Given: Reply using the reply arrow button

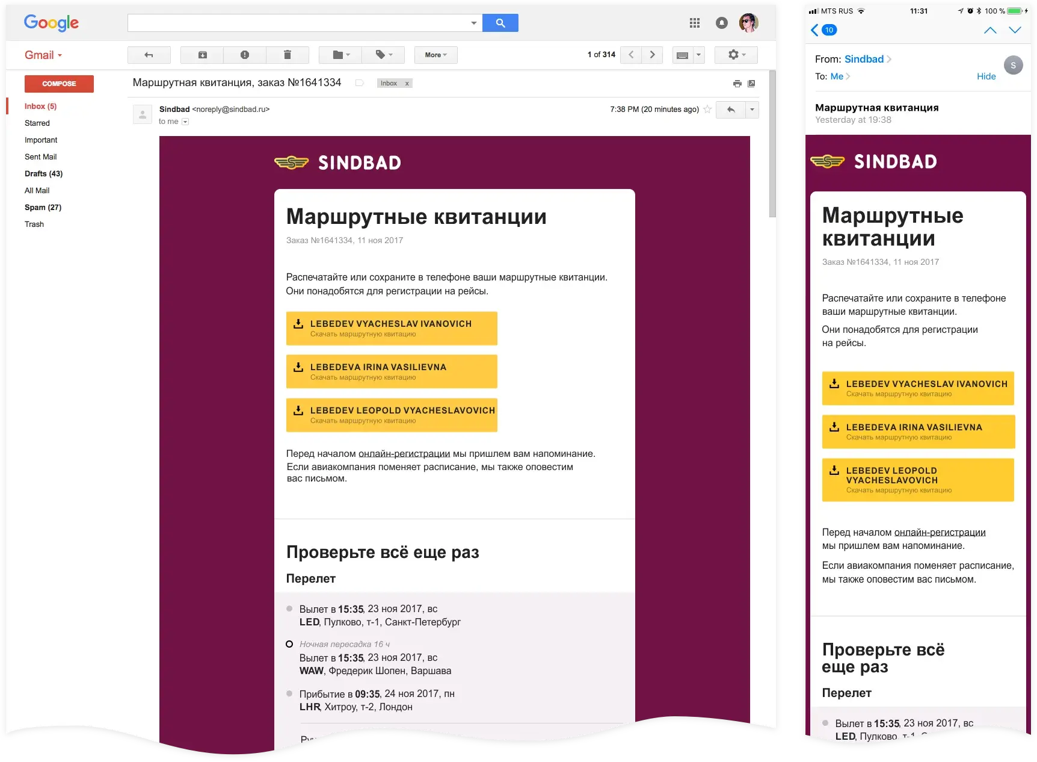Looking at the screenshot, I should (731, 110).
